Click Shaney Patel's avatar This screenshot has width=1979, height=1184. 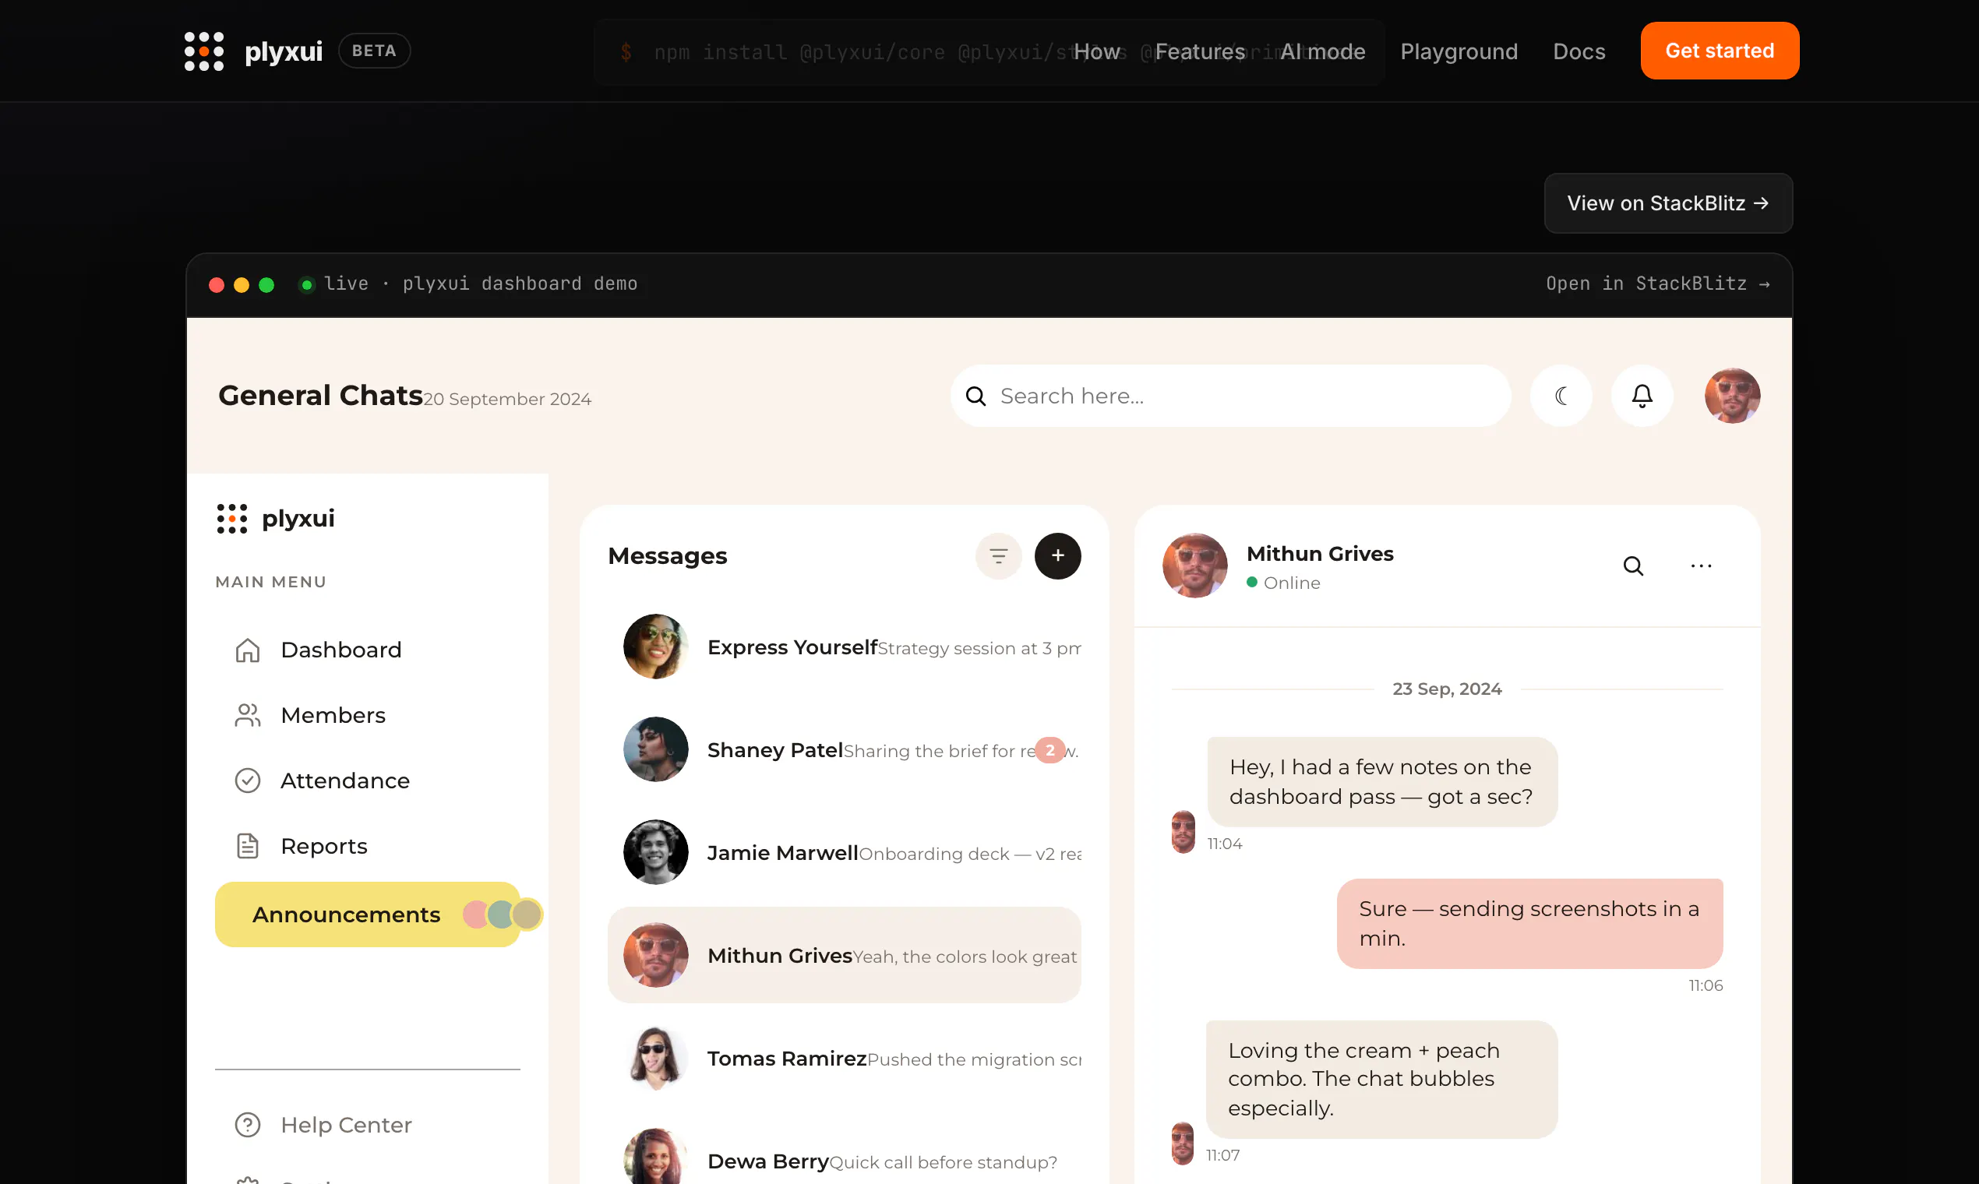655,750
